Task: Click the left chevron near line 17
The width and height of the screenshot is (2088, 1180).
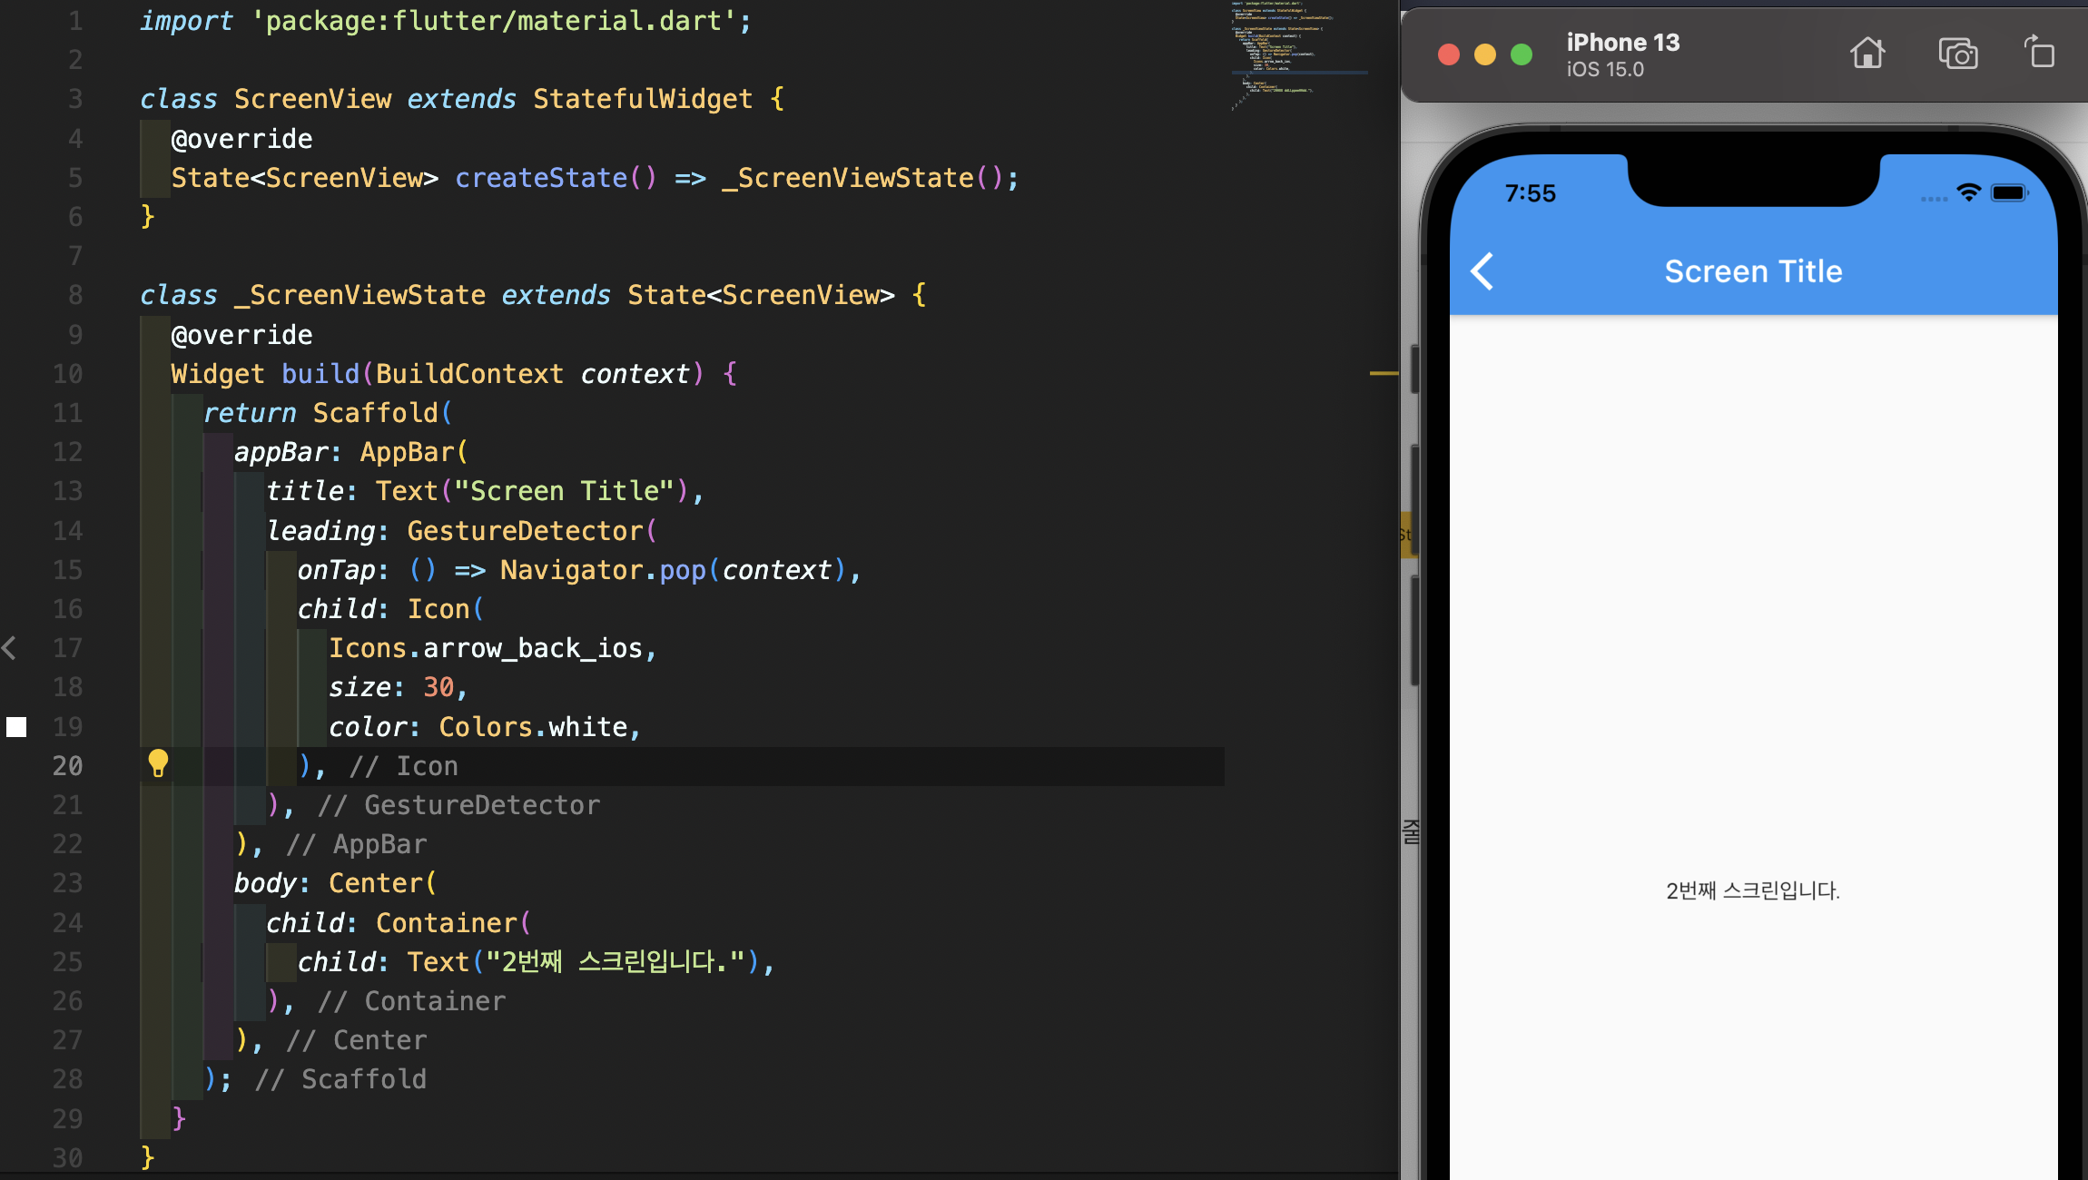Action: pyautogui.click(x=10, y=648)
